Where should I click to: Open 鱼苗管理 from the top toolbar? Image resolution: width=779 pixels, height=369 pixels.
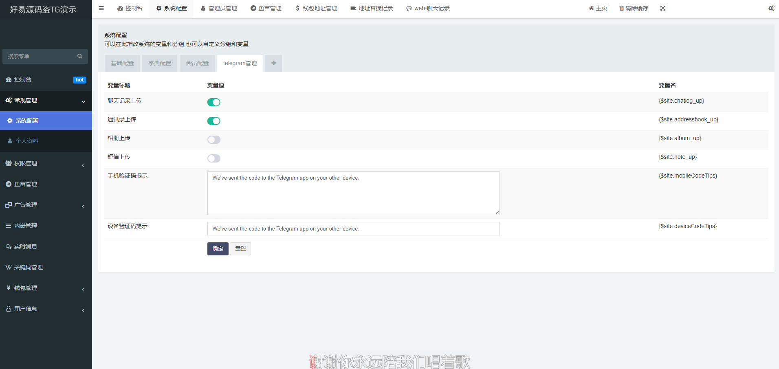[x=266, y=8]
